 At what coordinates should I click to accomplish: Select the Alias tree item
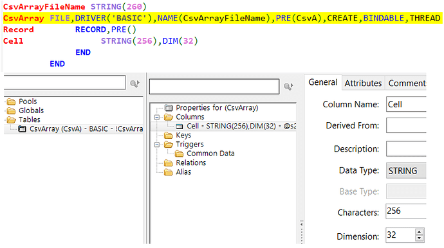183,172
